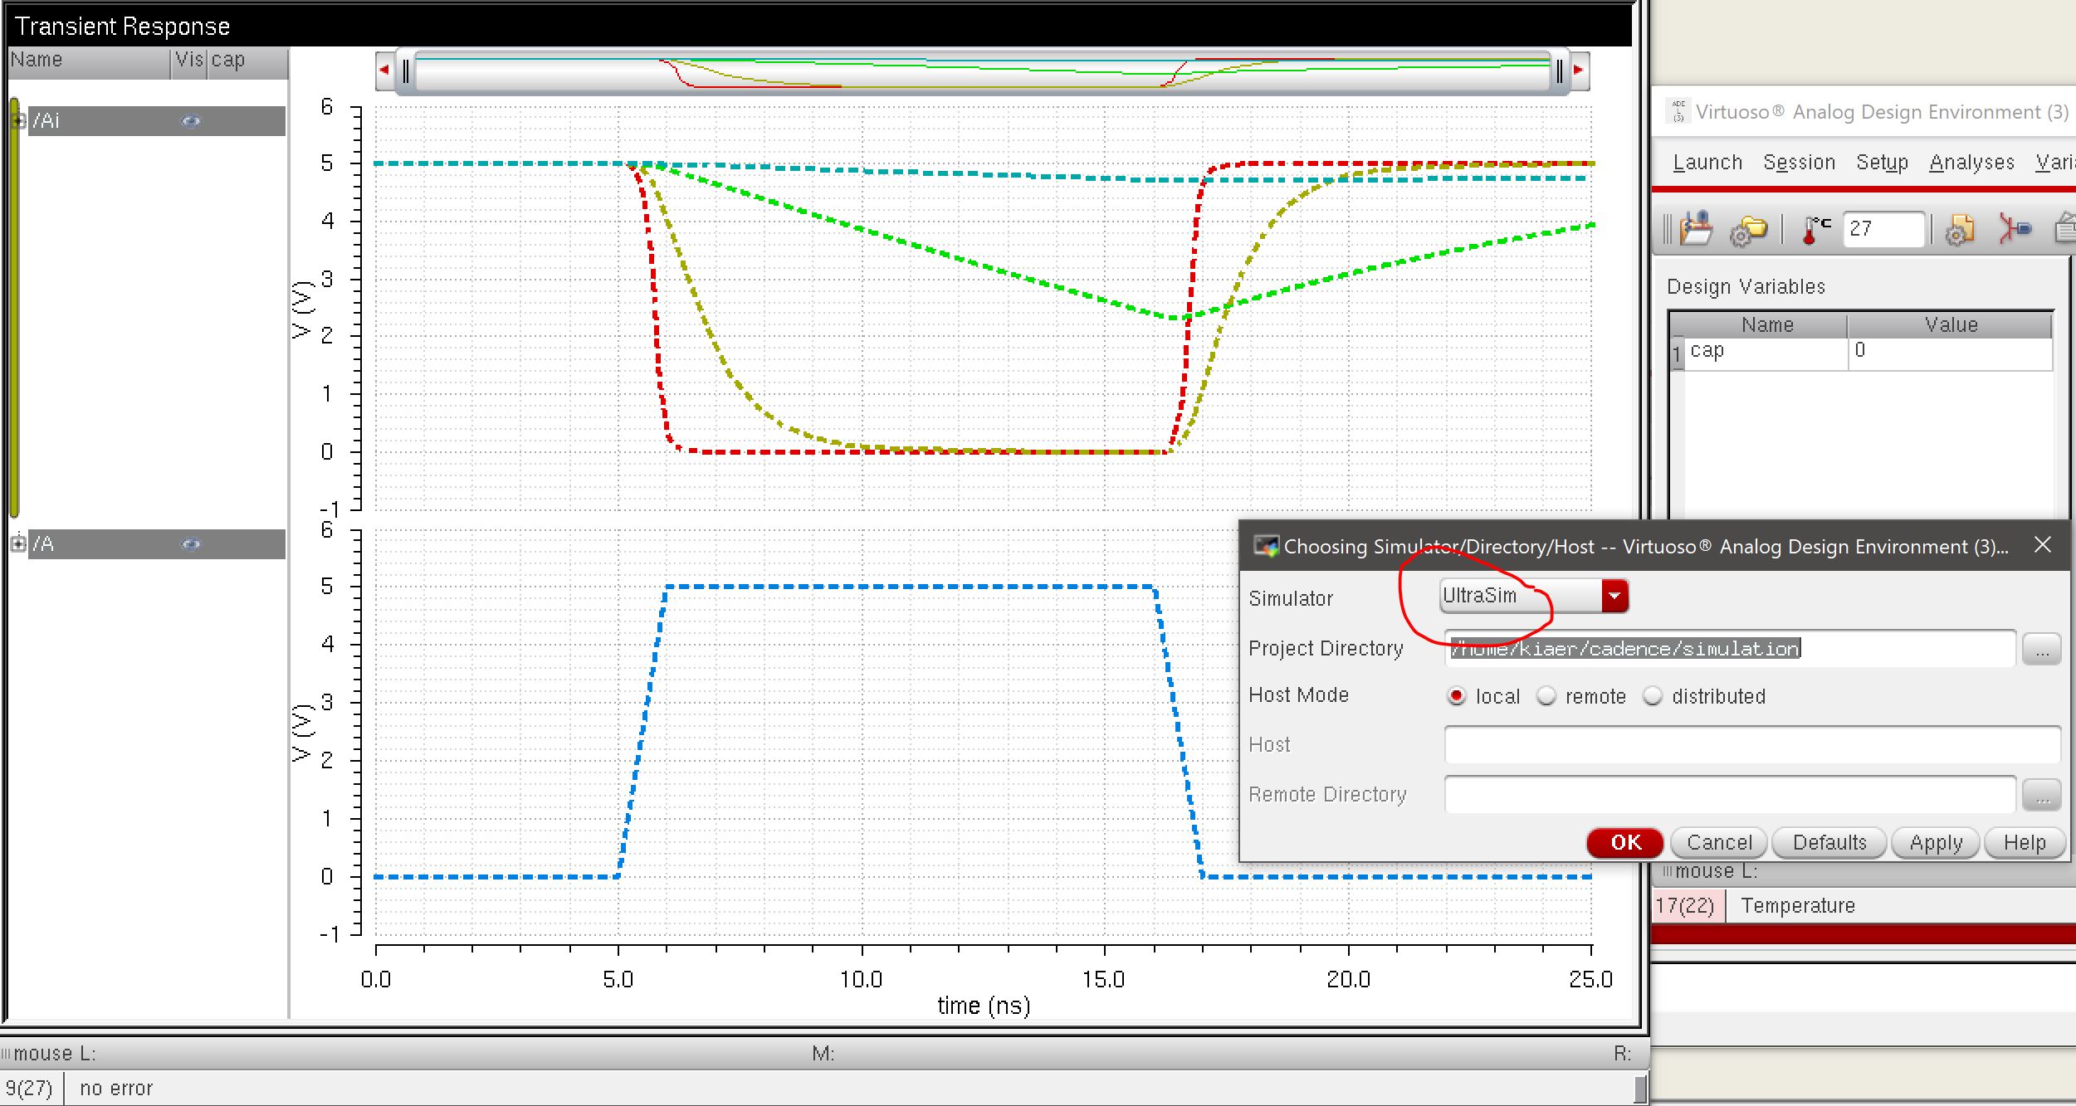Click Cancel in the simulator dialog
Viewport: 2076px width, 1106px height.
(1719, 842)
